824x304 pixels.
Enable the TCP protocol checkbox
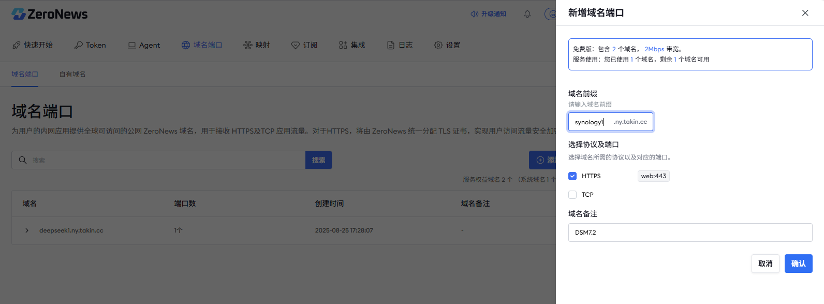click(572, 195)
